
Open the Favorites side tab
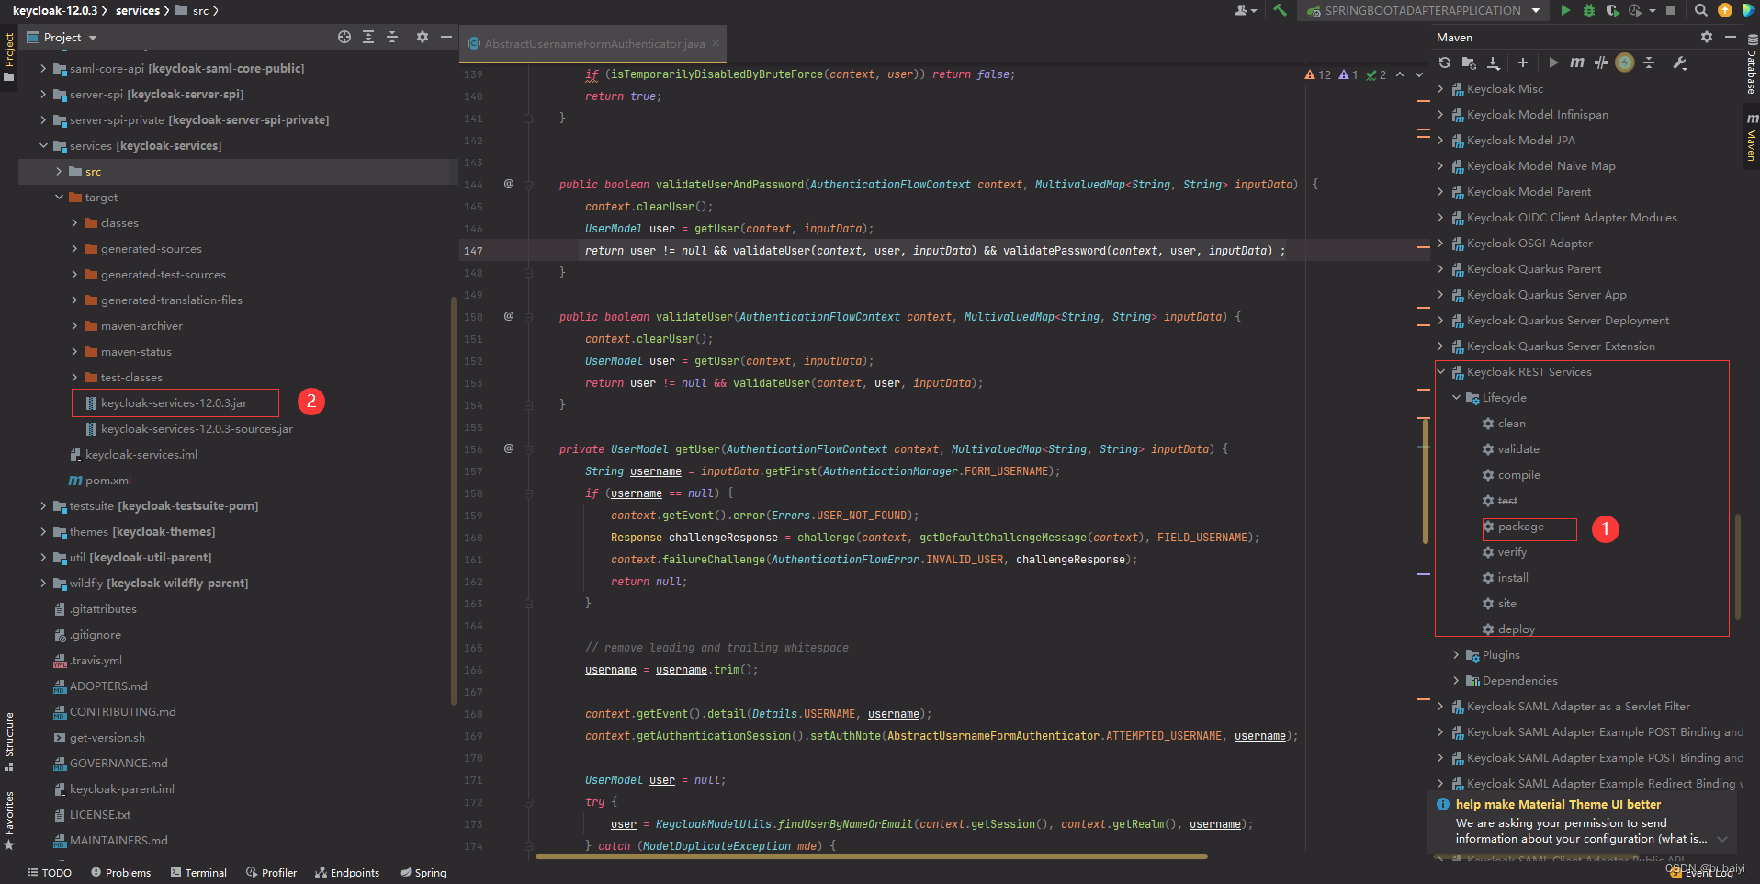tap(9, 821)
